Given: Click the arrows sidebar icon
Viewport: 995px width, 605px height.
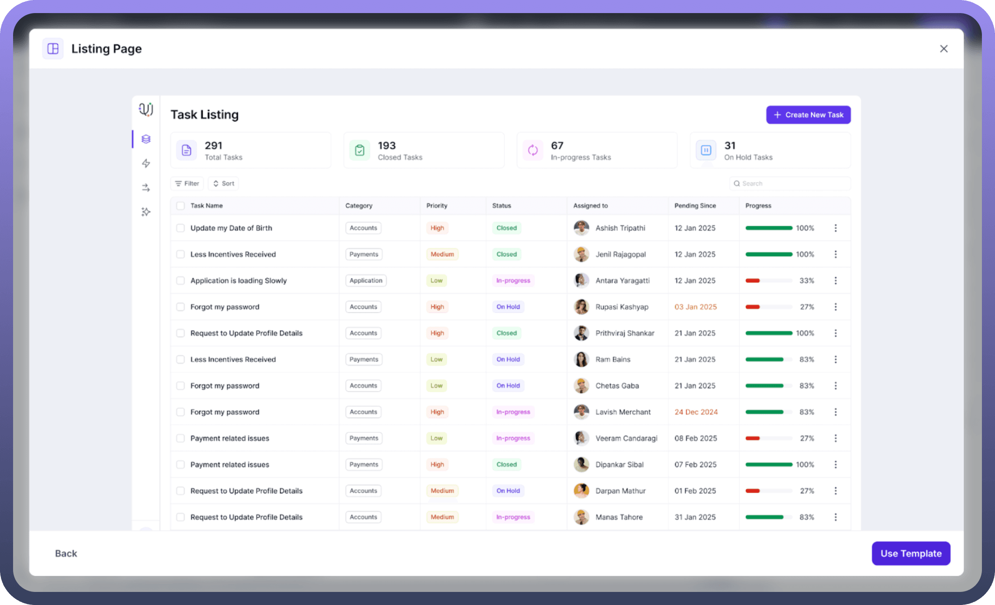Looking at the screenshot, I should (x=146, y=188).
